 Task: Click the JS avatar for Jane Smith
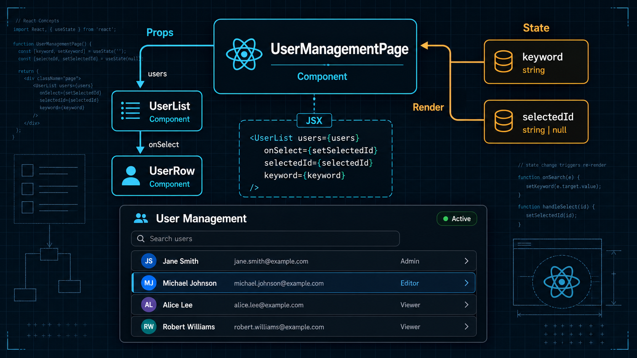tap(149, 261)
